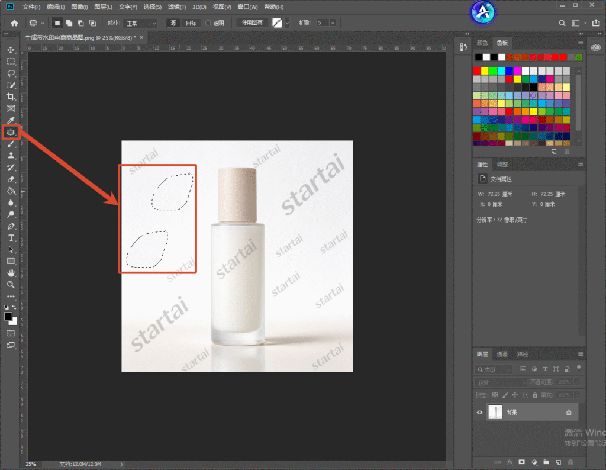Viewport: 606px width, 470px height.
Task: Select the Crop tool
Action: [x=11, y=96]
